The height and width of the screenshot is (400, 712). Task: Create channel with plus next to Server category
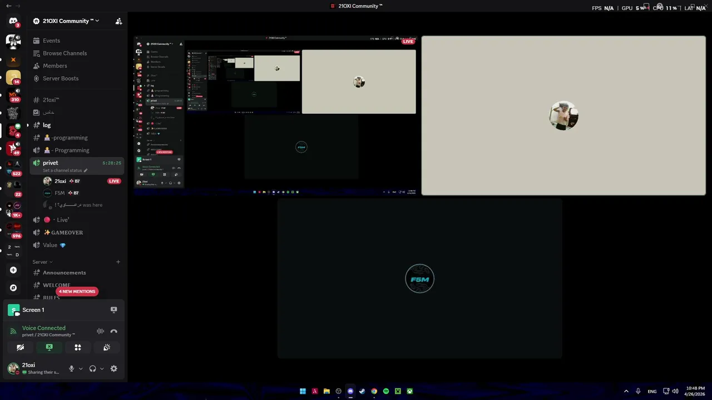[x=118, y=262]
